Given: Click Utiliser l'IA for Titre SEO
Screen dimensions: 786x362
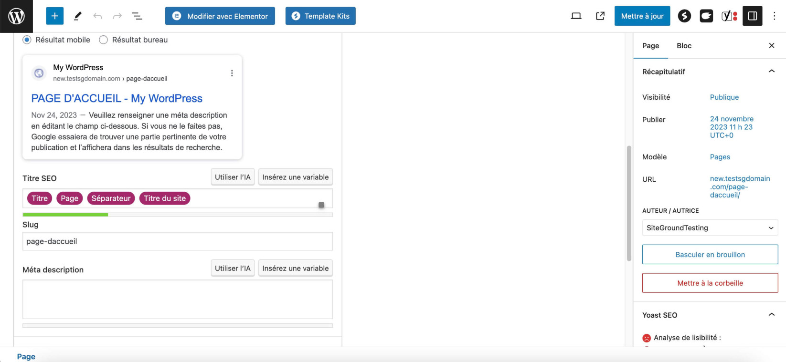Looking at the screenshot, I should 233,177.
